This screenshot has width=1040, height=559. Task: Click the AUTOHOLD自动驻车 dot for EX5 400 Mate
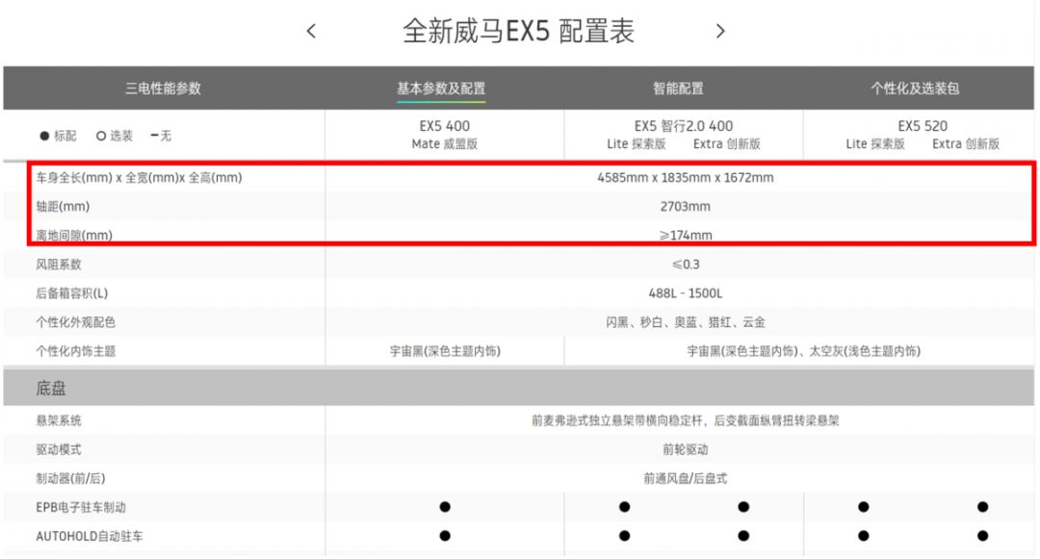[x=445, y=536]
